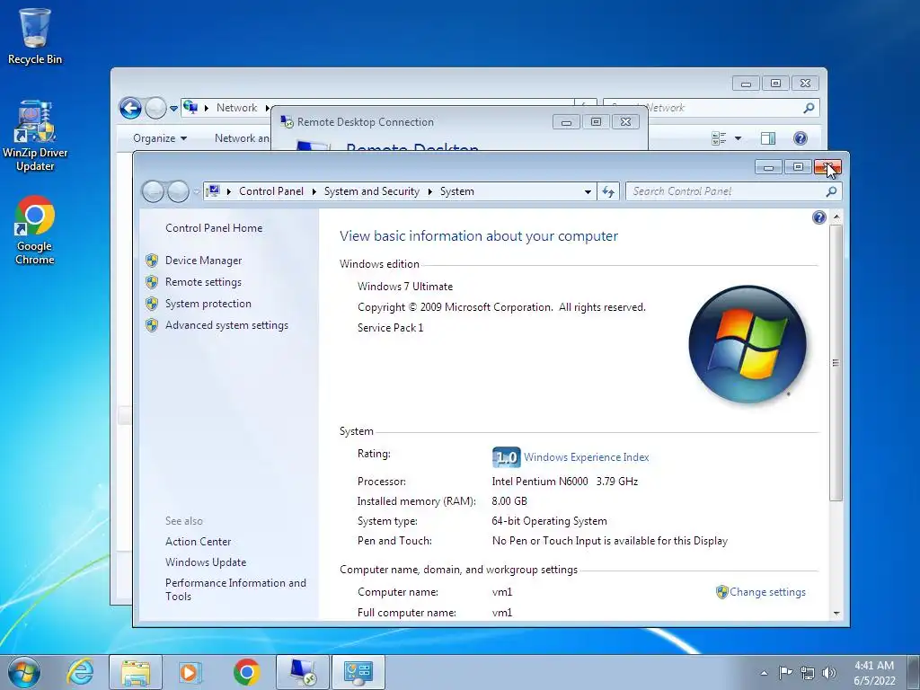Click the magnifier in Network search box
The width and height of the screenshot is (920, 690).
(809, 108)
